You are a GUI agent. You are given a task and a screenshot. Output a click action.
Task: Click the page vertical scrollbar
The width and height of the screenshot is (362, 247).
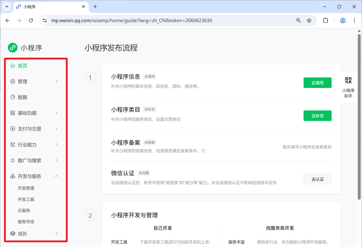point(359,117)
